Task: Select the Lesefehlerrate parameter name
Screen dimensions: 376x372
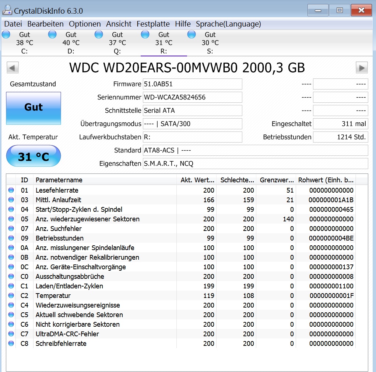Action: (x=57, y=190)
